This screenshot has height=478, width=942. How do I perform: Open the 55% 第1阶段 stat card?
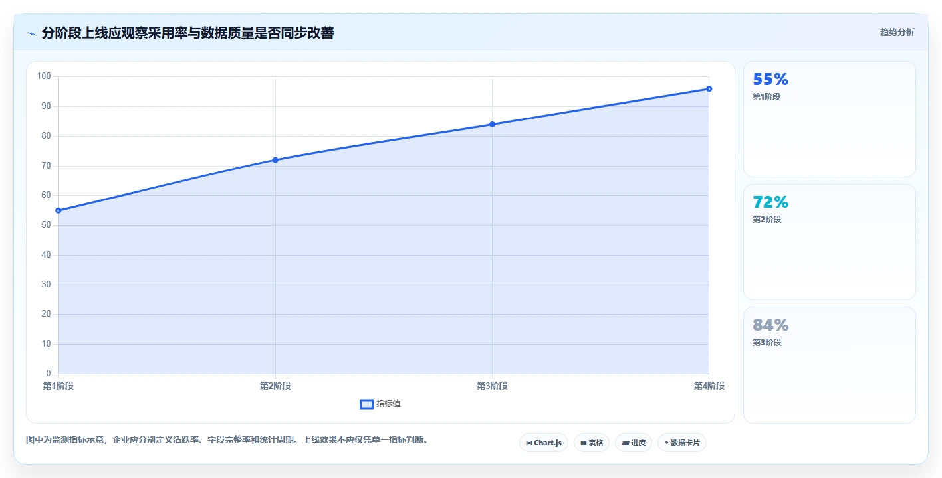(x=829, y=119)
